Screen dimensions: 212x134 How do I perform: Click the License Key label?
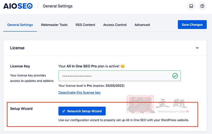click(x=20, y=66)
